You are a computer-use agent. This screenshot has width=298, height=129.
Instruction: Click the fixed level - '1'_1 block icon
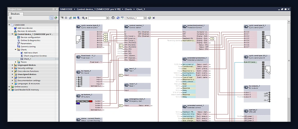click(78, 57)
